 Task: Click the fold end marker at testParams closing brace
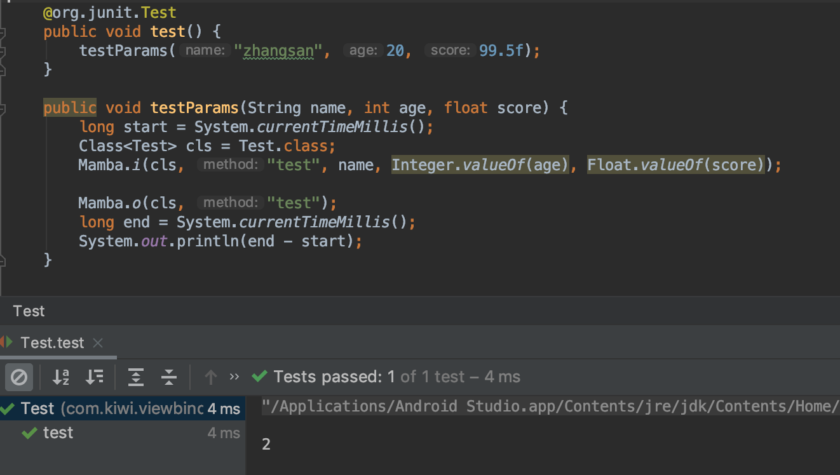(3, 260)
